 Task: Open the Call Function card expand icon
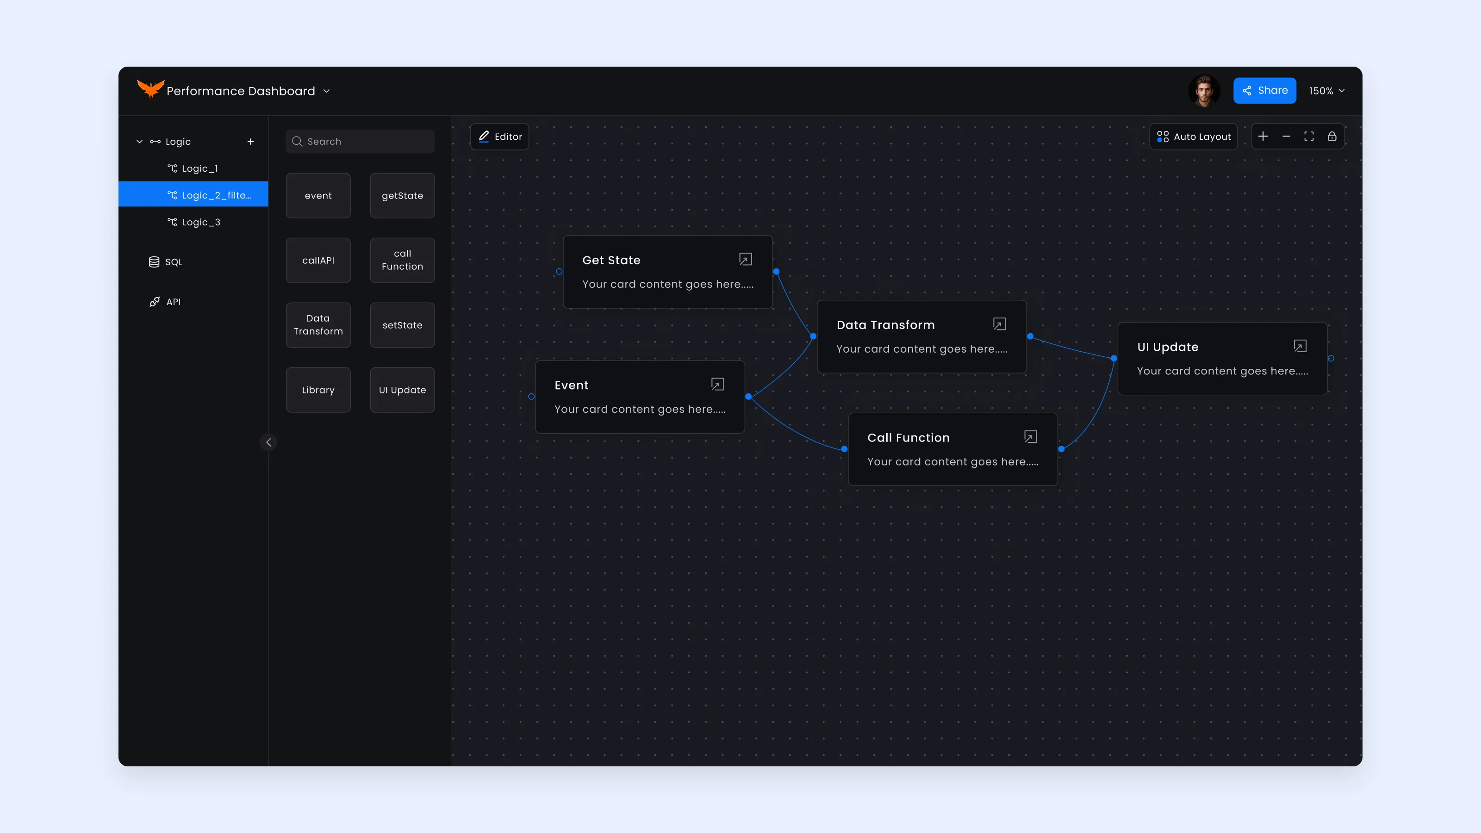pyautogui.click(x=1030, y=437)
